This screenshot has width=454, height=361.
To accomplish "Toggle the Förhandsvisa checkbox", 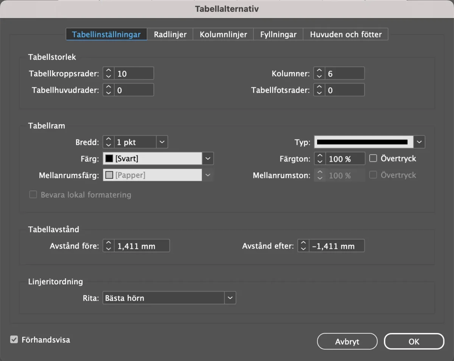I will pyautogui.click(x=14, y=339).
